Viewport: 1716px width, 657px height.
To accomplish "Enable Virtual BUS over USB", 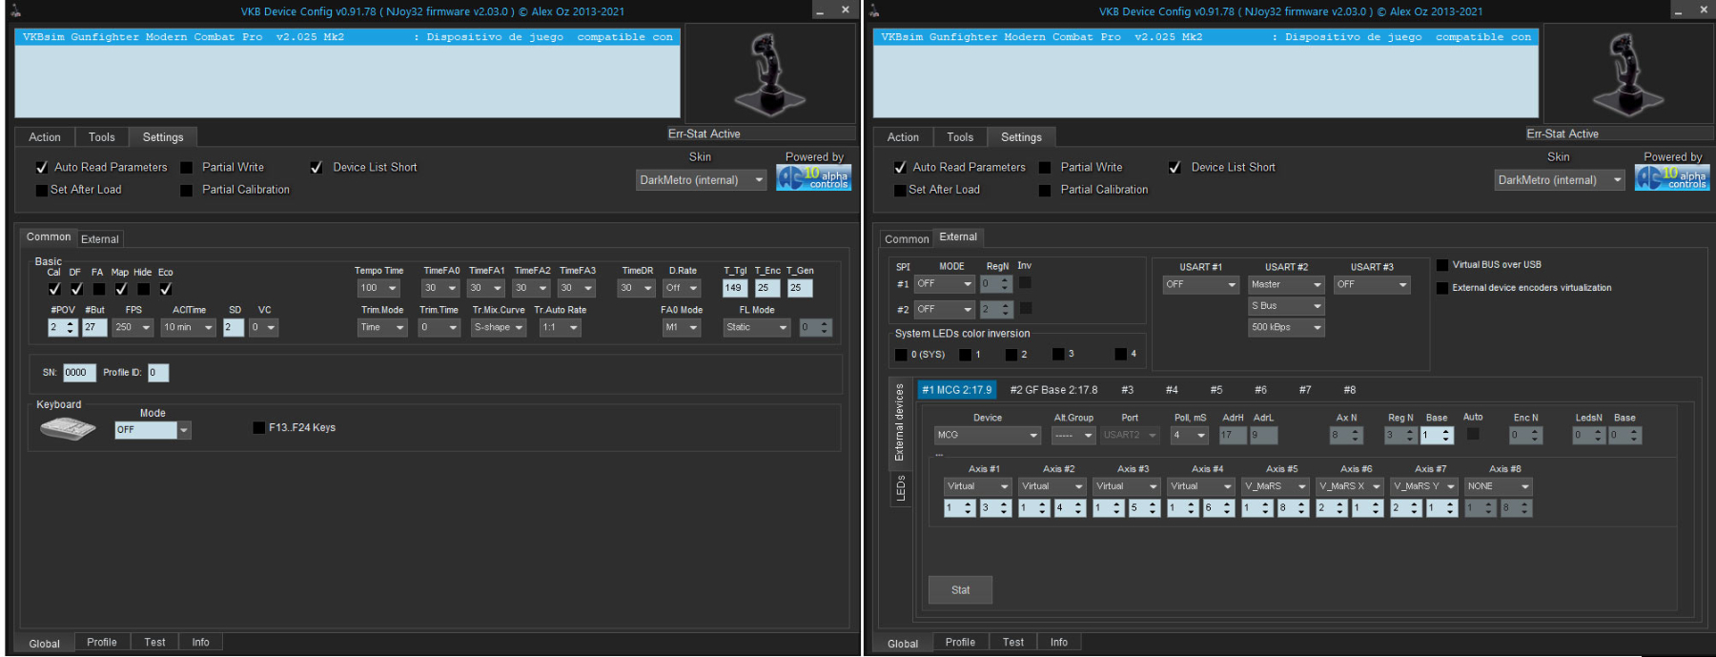I will [x=1442, y=265].
